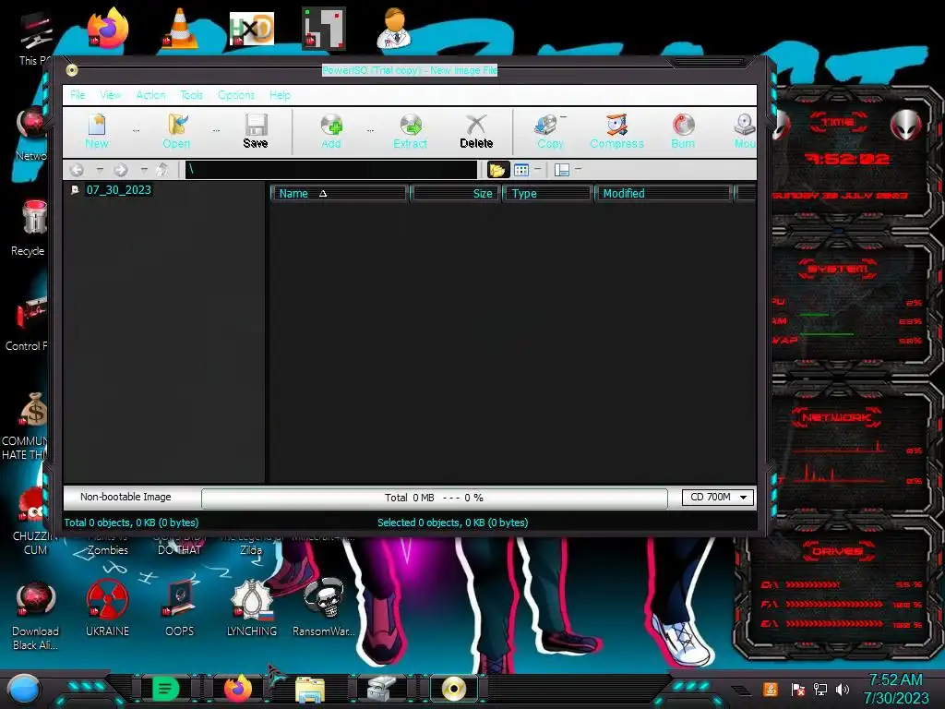Change the view mode icon
The image size is (945, 709).
click(521, 170)
